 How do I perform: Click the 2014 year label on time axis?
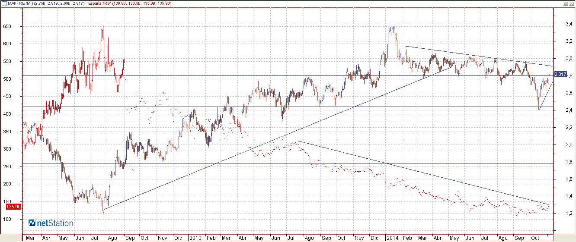click(393, 238)
